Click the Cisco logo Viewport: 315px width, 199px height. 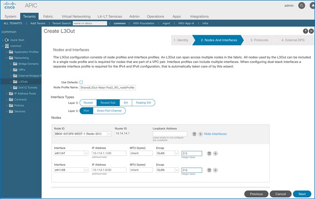click(x=9, y=6)
